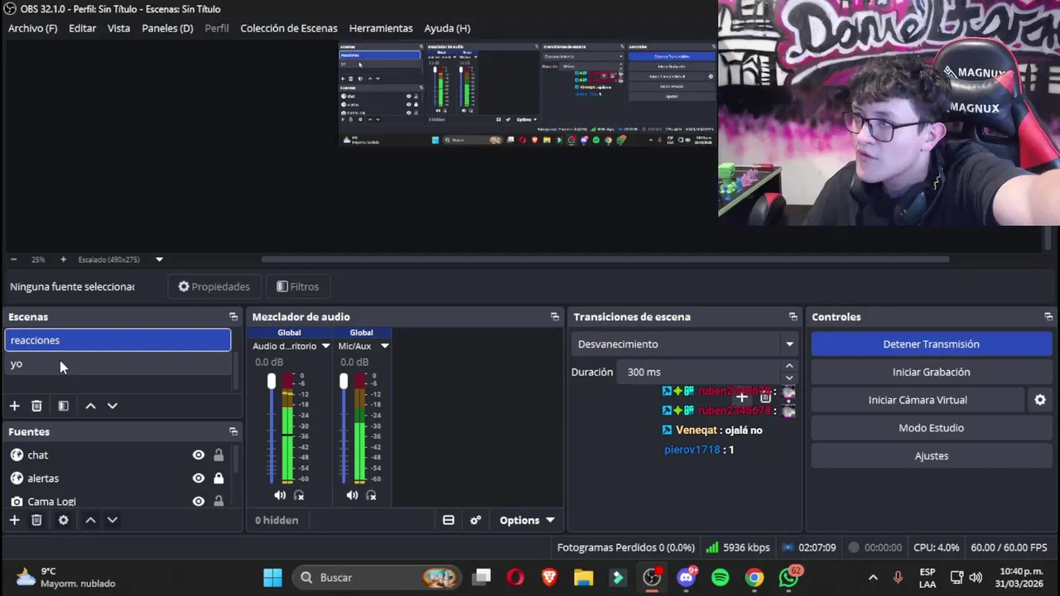
Task: Open desktop audio channel menu arrow
Action: click(x=325, y=346)
